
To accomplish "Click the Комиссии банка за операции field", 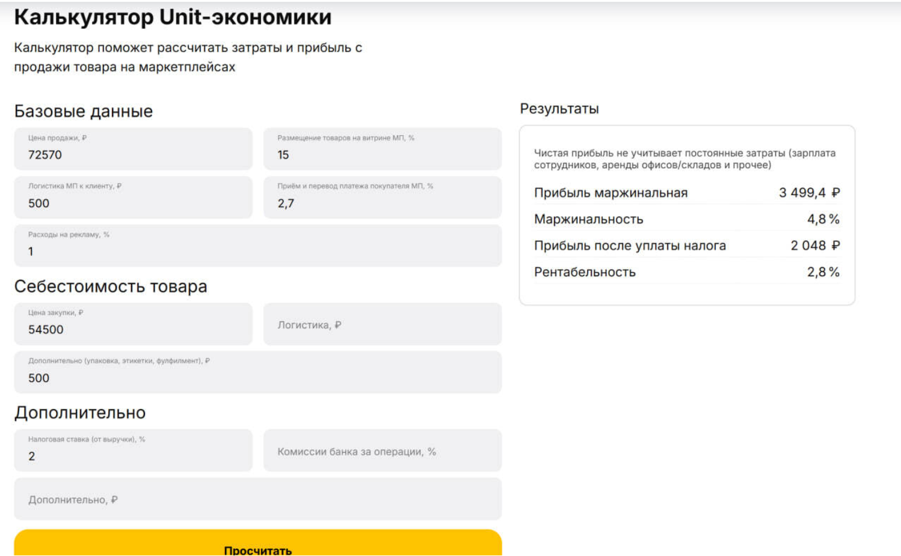I will (x=383, y=450).
